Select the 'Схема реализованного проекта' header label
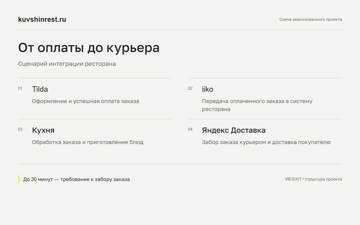360x225 pixels. coord(310,19)
